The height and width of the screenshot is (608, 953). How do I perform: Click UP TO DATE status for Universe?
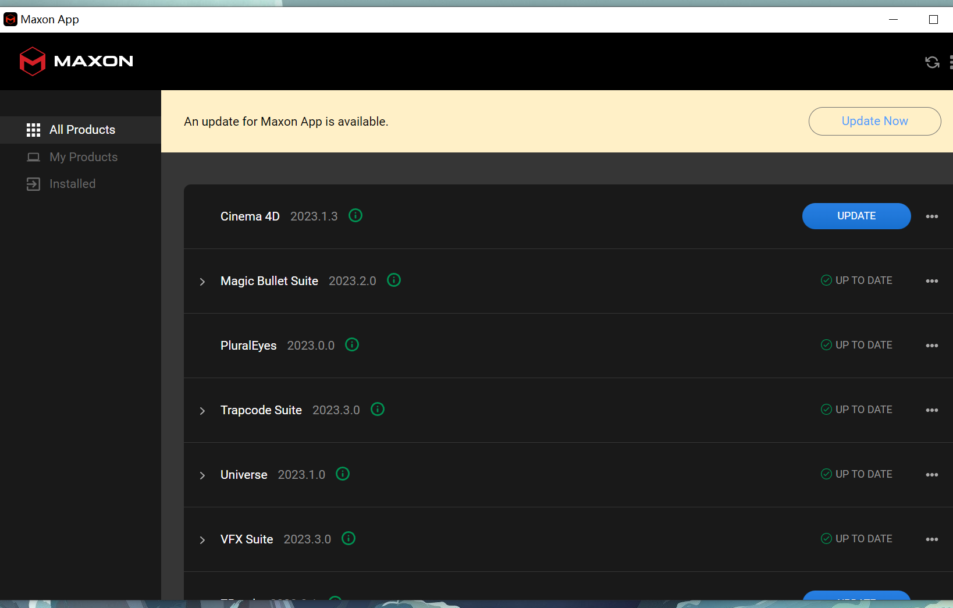tap(856, 474)
